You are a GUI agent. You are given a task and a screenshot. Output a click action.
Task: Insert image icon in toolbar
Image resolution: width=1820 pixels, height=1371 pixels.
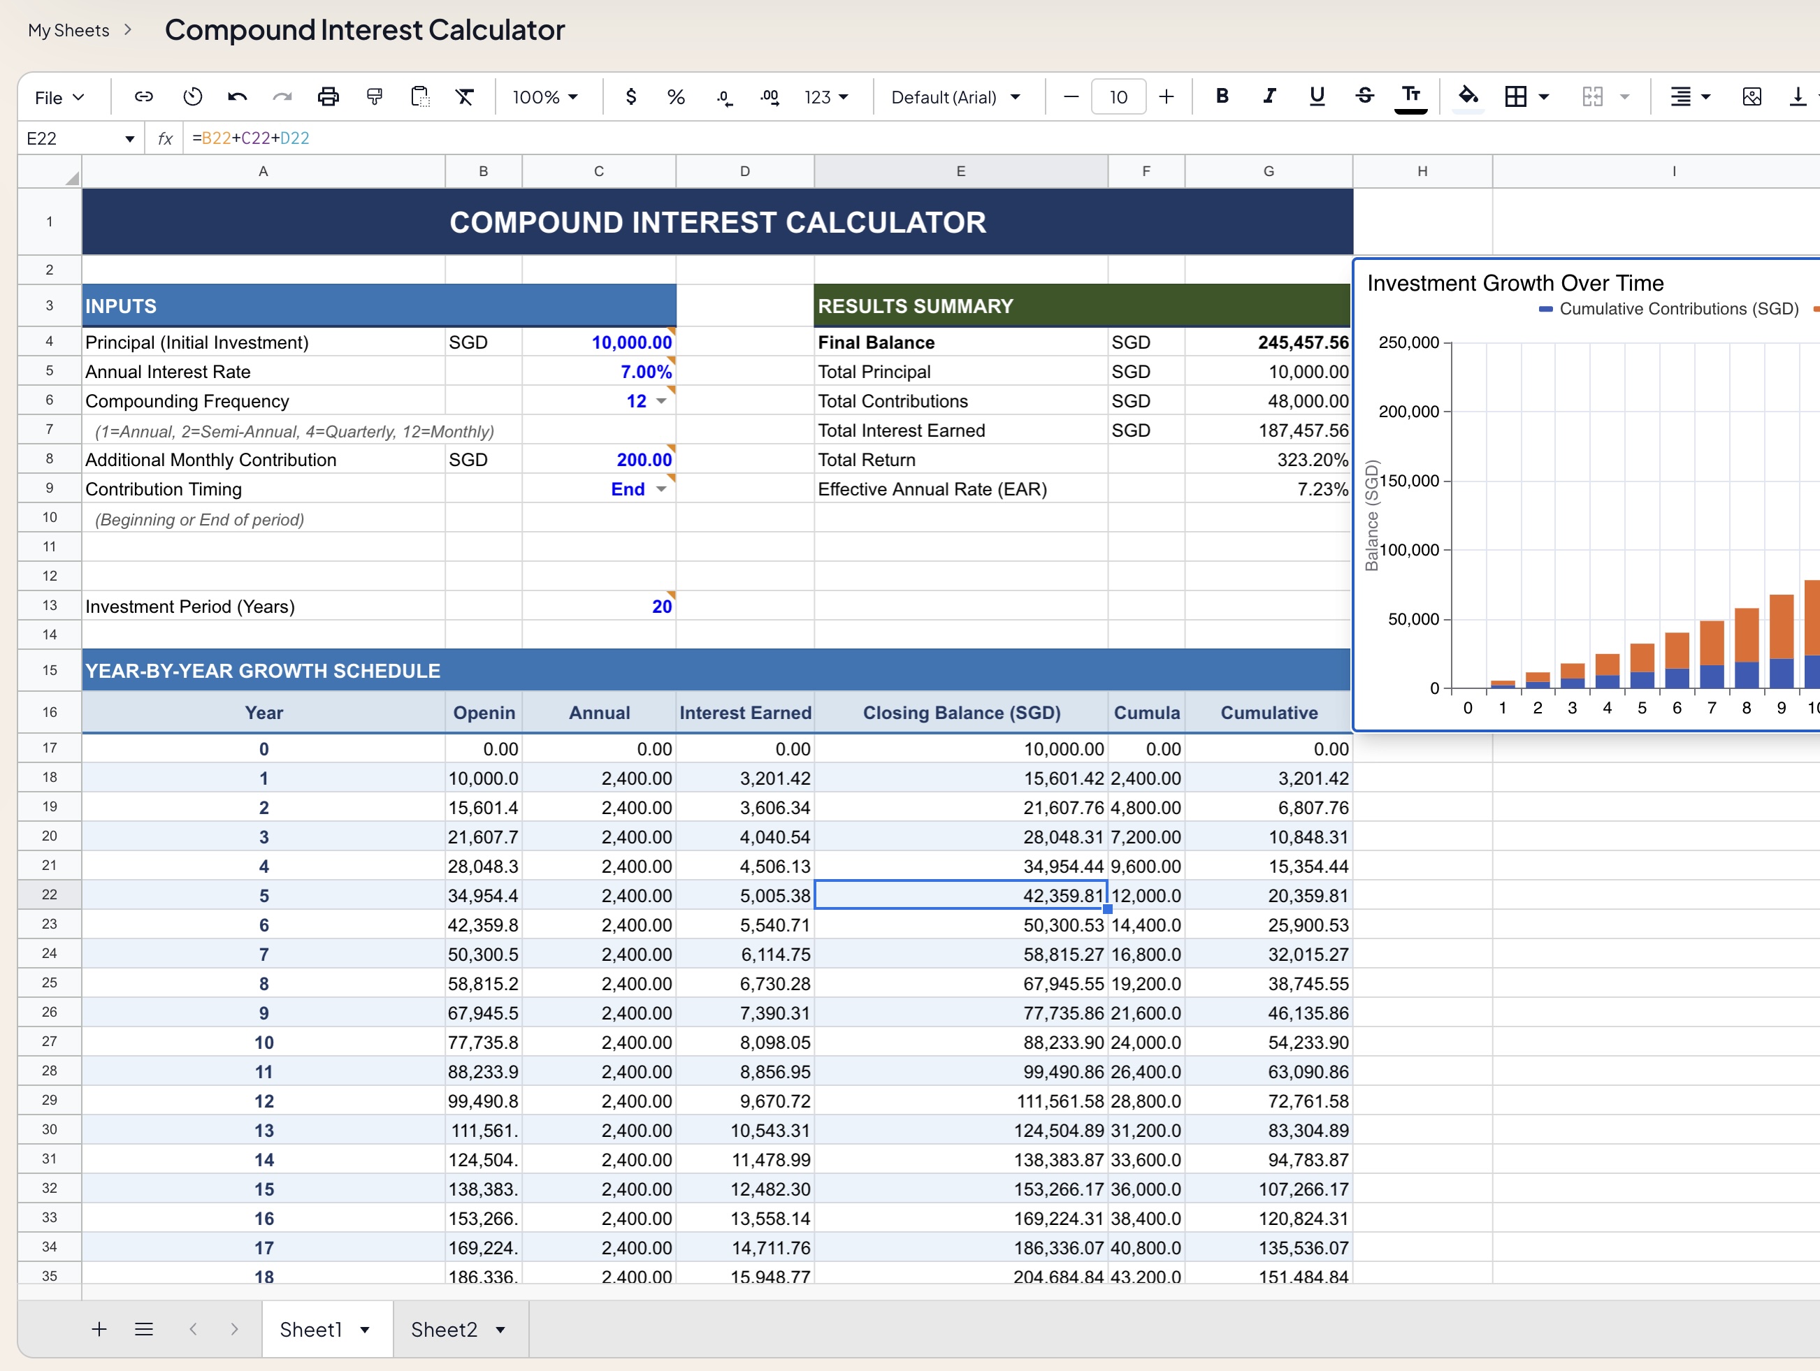click(1752, 97)
